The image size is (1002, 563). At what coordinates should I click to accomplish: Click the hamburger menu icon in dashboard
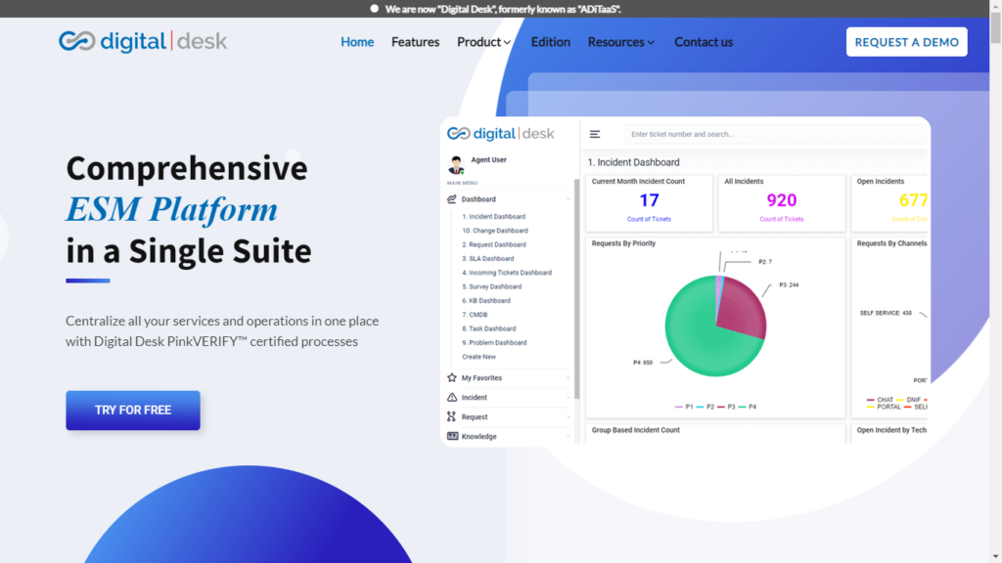[x=595, y=134]
